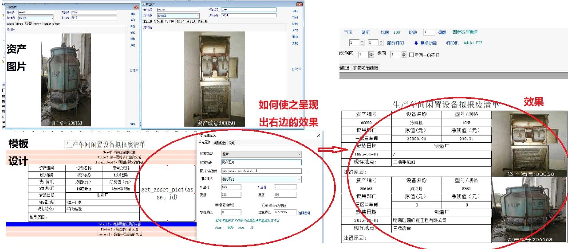Screen dimensions: 568x249
Task: Open asset category dropdown in left asset window
Action: pos(51,19)
